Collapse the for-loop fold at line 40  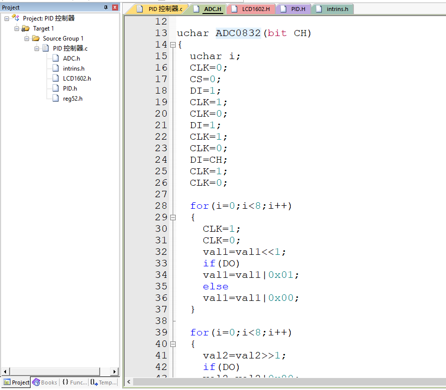(173, 344)
